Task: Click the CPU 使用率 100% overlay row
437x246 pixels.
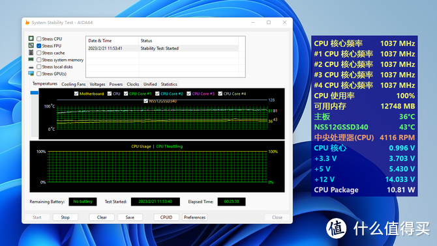Action: pos(364,96)
